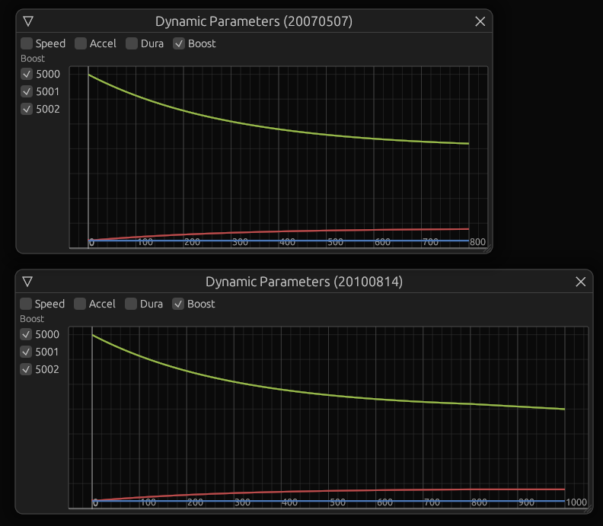Image resolution: width=603 pixels, height=526 pixels.
Task: Collapse the Dynamic Parameters (20100814) window triangle
Action: (27, 282)
